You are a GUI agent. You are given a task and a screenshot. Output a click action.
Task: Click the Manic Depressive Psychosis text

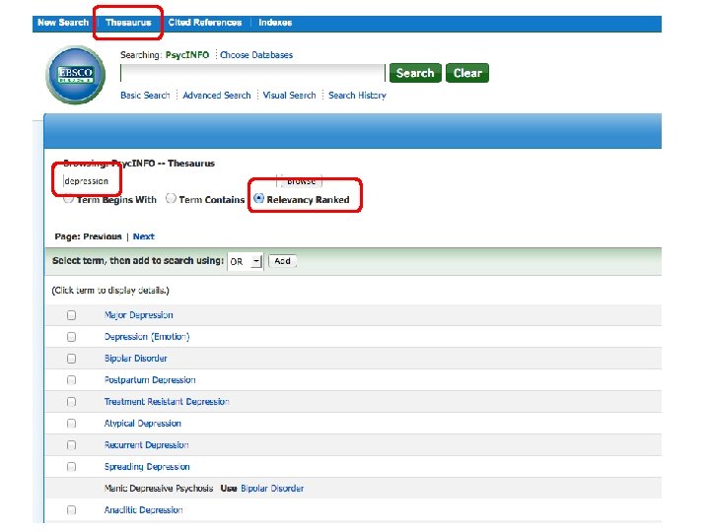(x=159, y=489)
